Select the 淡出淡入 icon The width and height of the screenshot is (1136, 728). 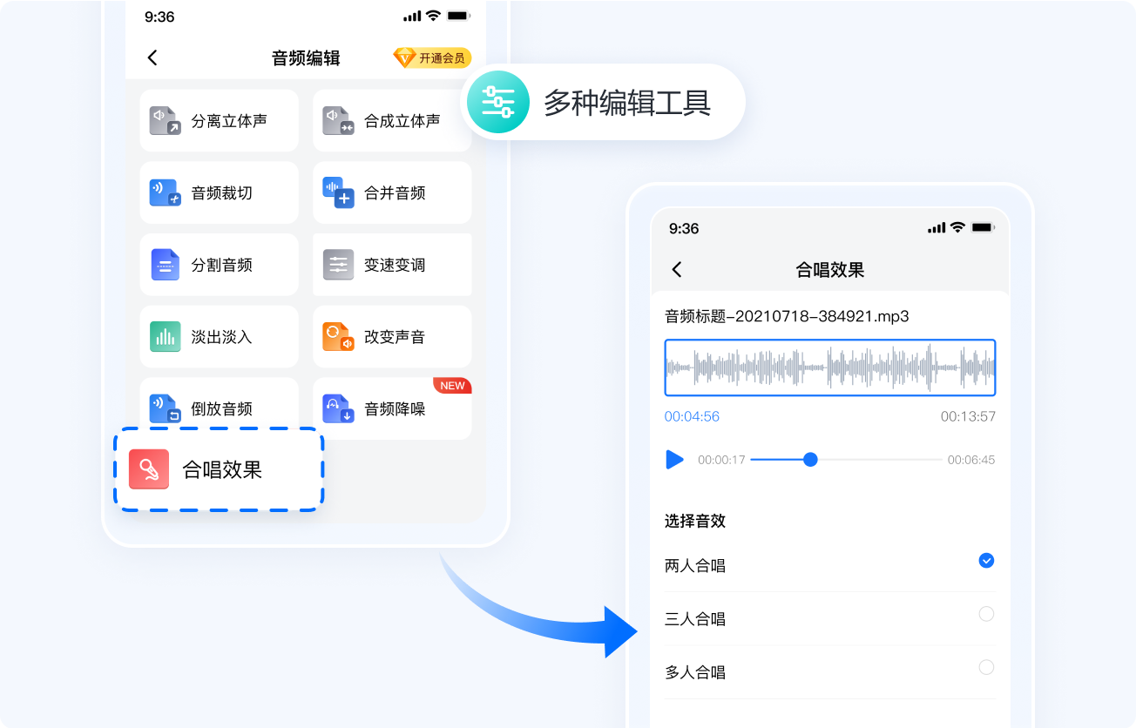point(165,336)
